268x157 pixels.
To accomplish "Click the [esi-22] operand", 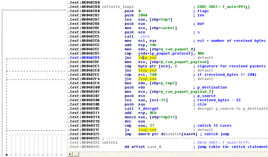I will [159, 100].
